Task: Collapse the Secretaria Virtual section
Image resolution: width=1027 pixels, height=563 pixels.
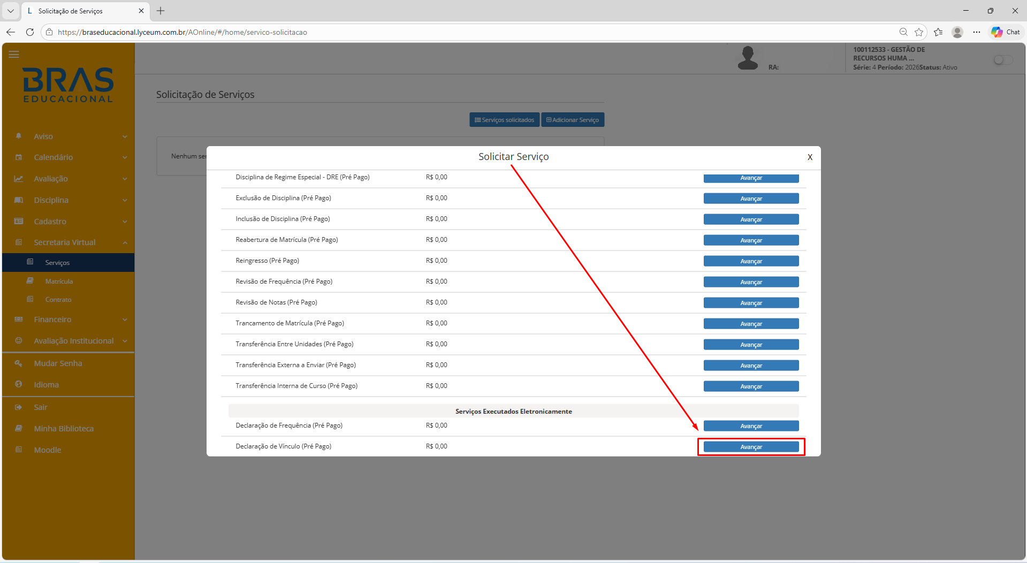Action: [125, 242]
